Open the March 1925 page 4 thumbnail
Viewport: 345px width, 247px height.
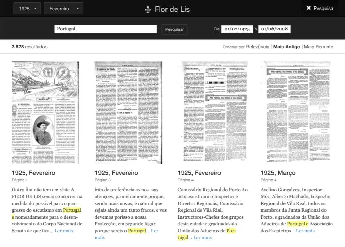tap(294, 113)
